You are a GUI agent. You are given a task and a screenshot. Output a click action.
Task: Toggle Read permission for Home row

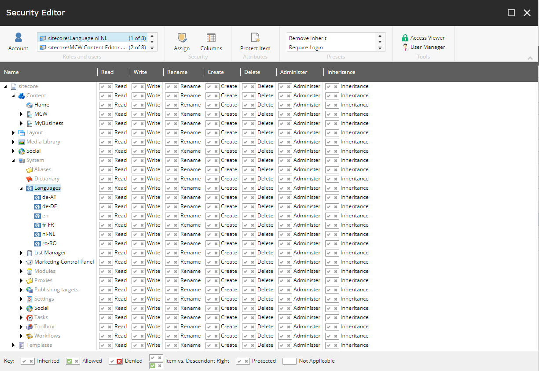point(106,105)
